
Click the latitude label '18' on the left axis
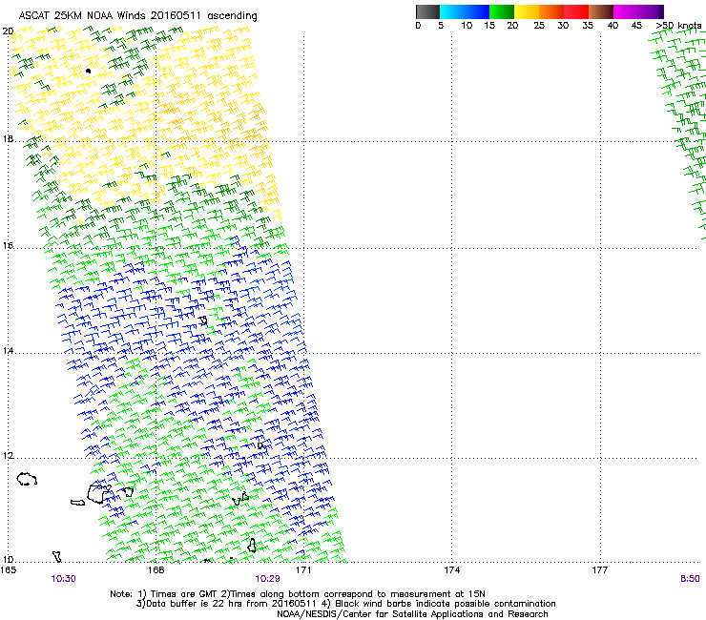[8, 138]
